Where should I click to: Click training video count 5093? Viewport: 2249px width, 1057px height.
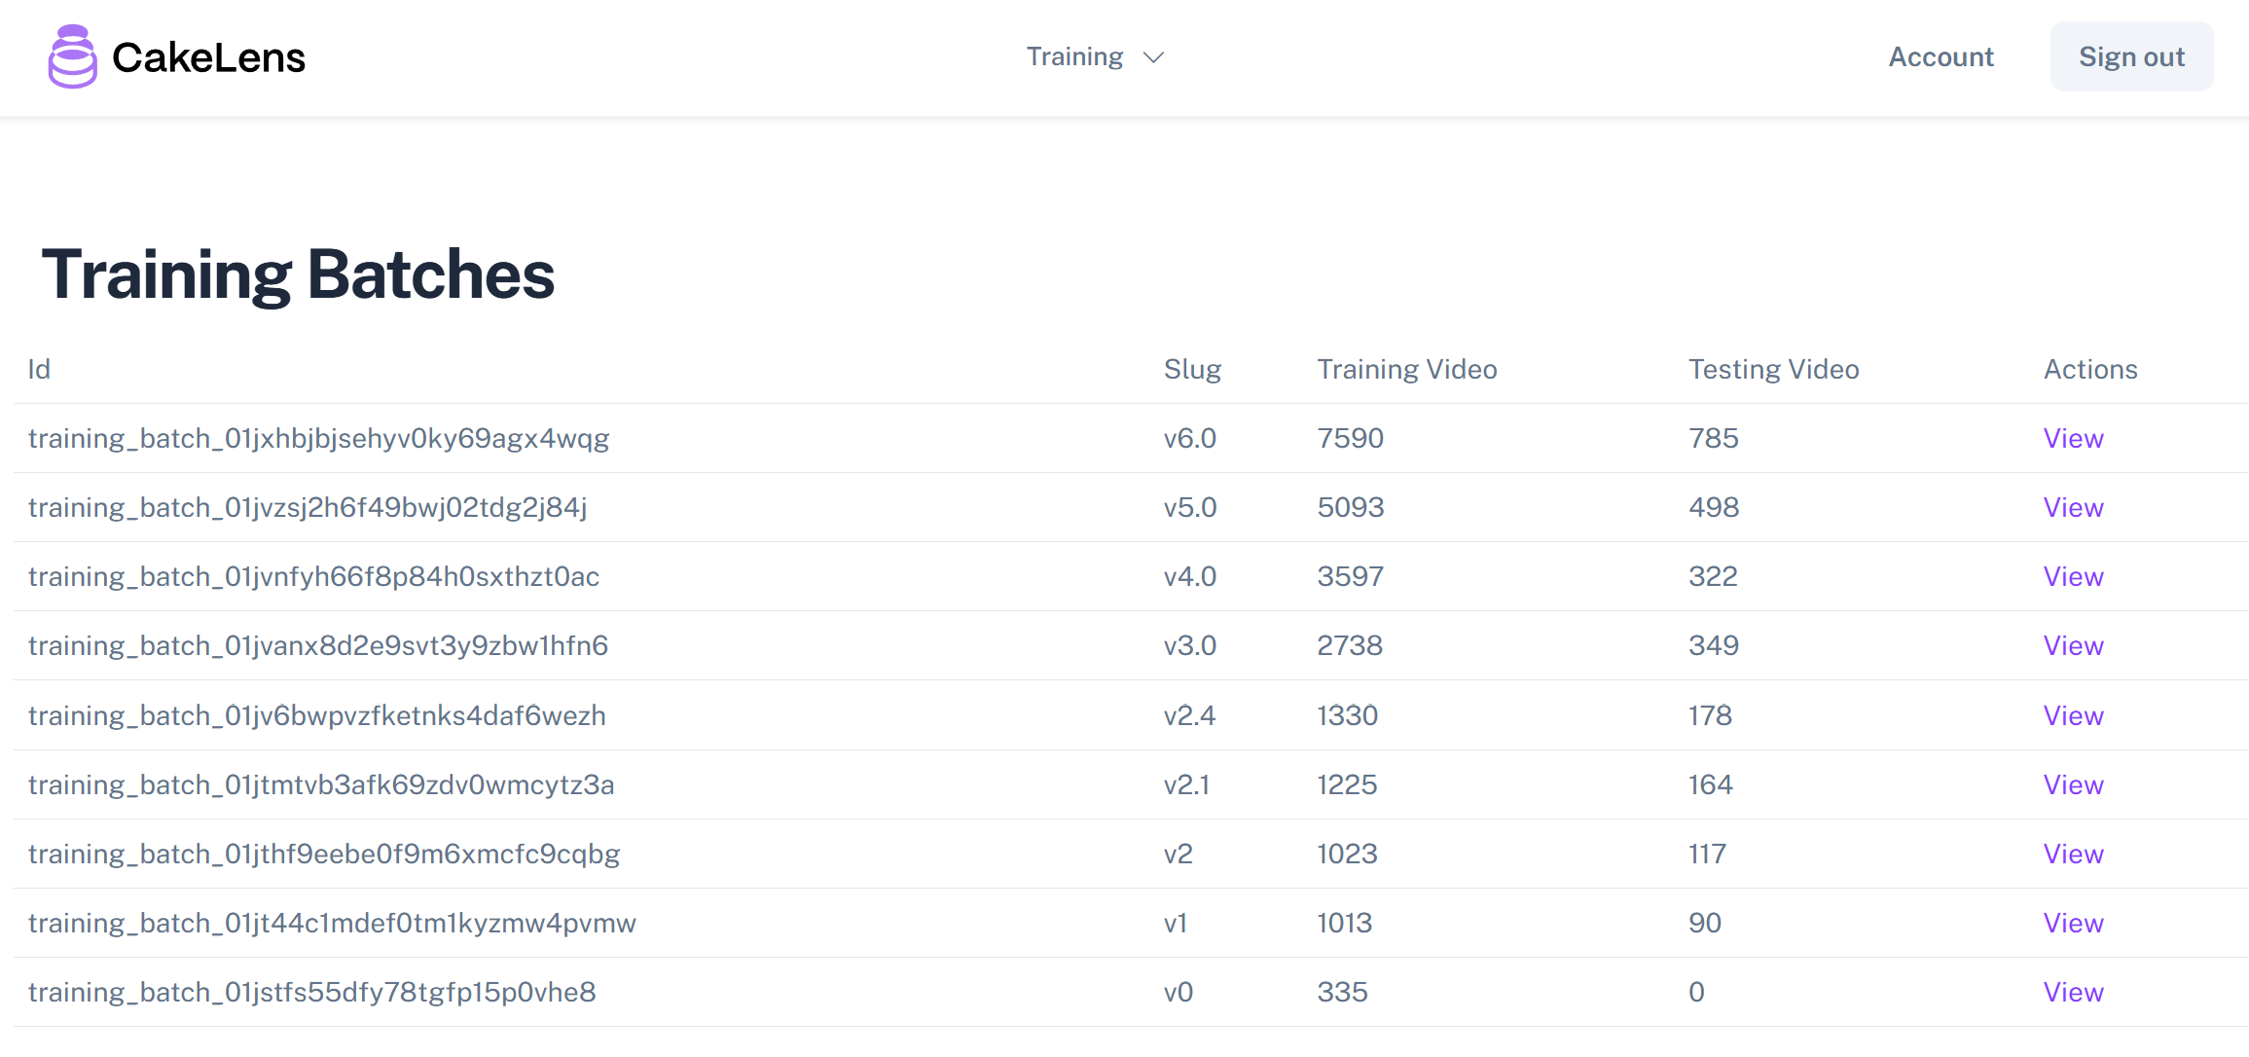pyautogui.click(x=1350, y=507)
